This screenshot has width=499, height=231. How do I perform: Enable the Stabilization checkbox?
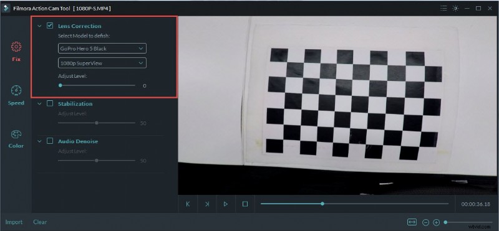50,103
